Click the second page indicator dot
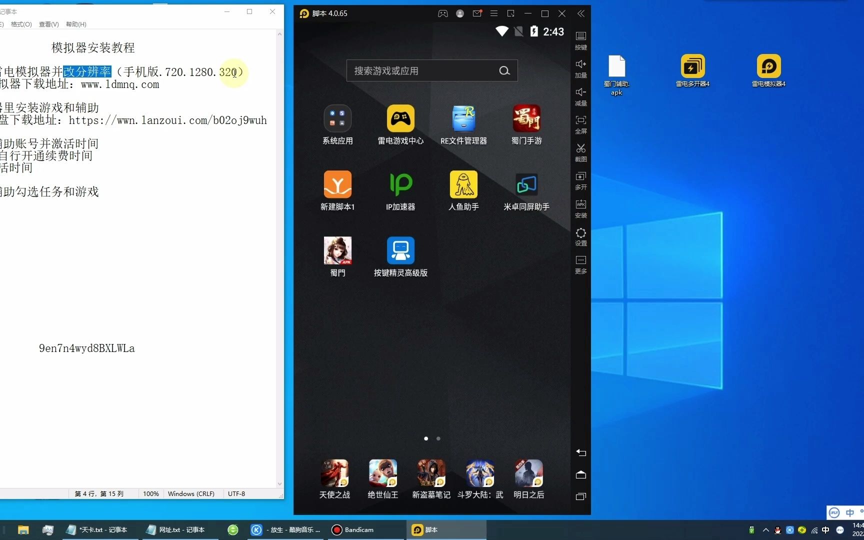 [438, 438]
